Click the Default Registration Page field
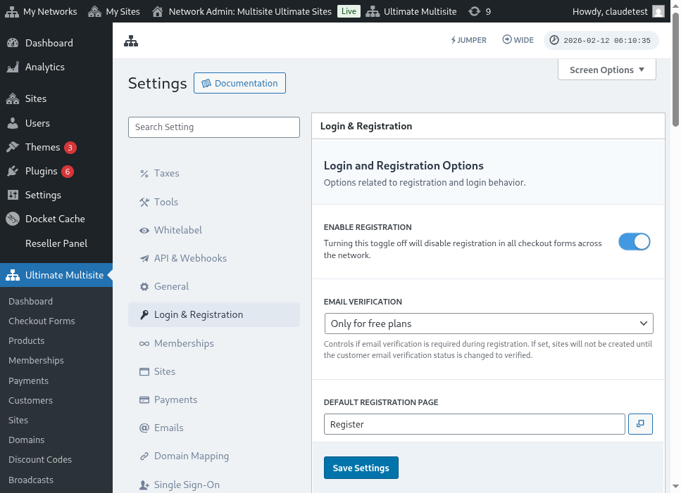Viewport: 681px width, 493px height. point(474,424)
